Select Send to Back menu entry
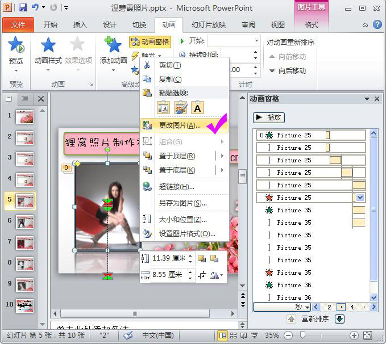Screen dimensions: 386x344 (177, 170)
